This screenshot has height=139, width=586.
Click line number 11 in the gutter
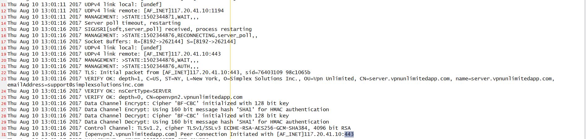point(4,5)
